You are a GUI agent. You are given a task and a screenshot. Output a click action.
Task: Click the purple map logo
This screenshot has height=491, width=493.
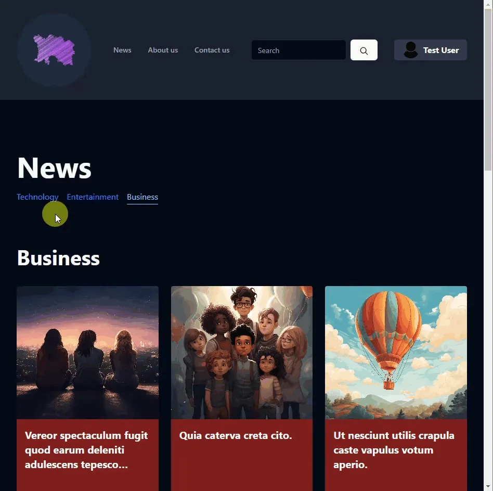[55, 50]
